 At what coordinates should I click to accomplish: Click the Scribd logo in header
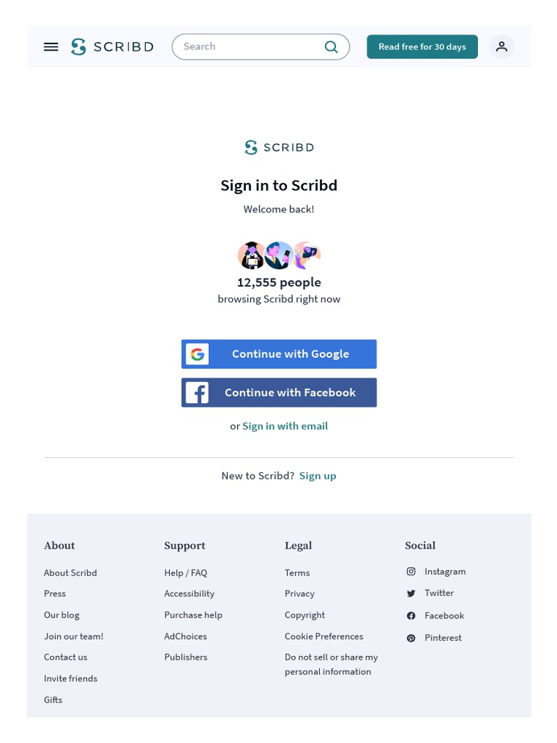(x=112, y=46)
